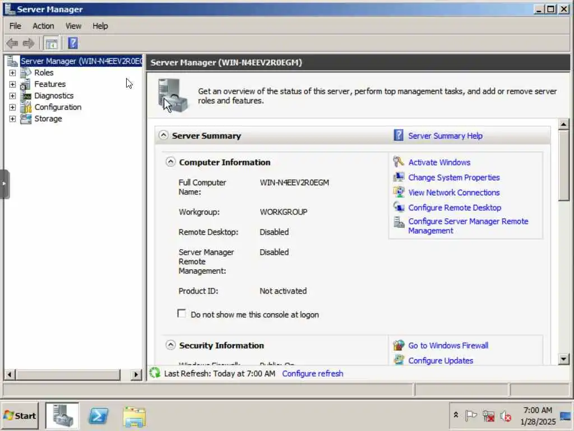The width and height of the screenshot is (574, 431).
Task: Click the vertical scrollbar thumb in details pane
Action: pos(563,166)
